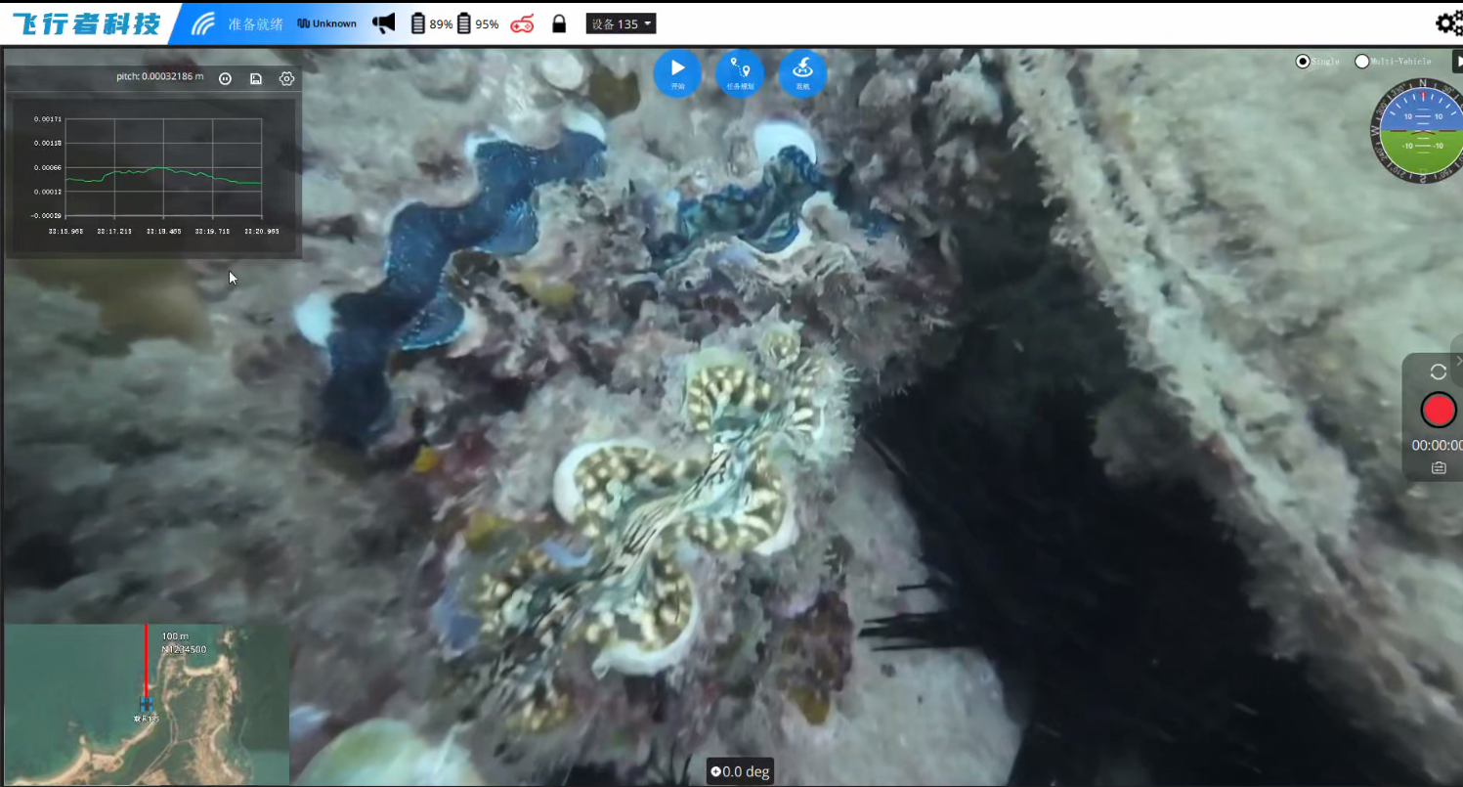Save the pitch chart data
Screen dimensions: 1463x787
256,78
